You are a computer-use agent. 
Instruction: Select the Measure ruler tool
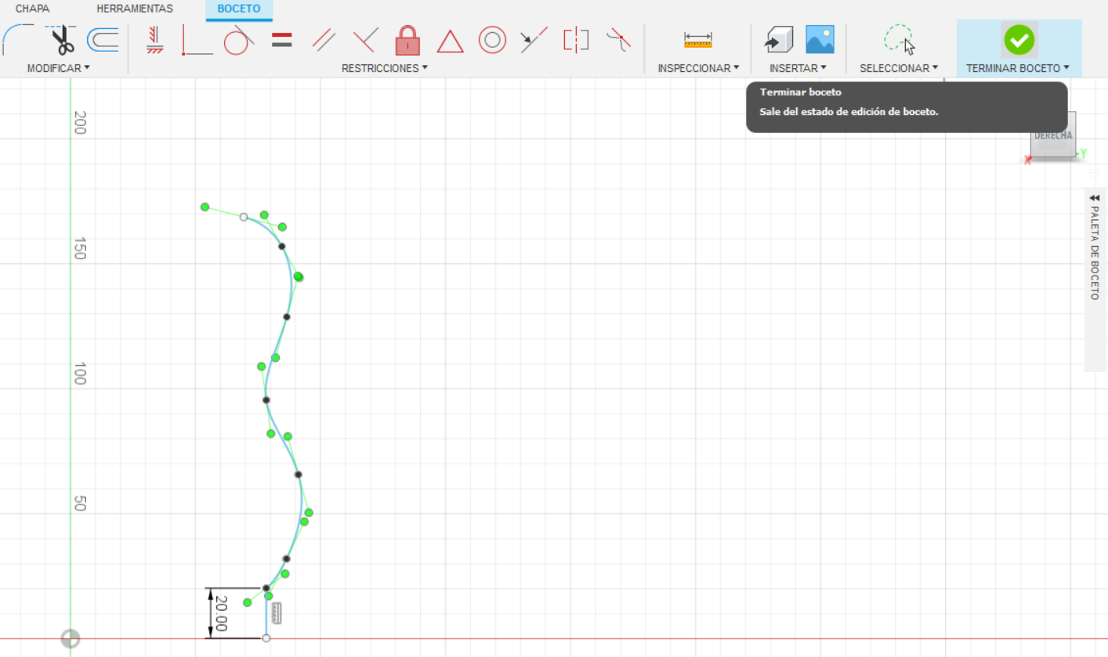(x=697, y=40)
